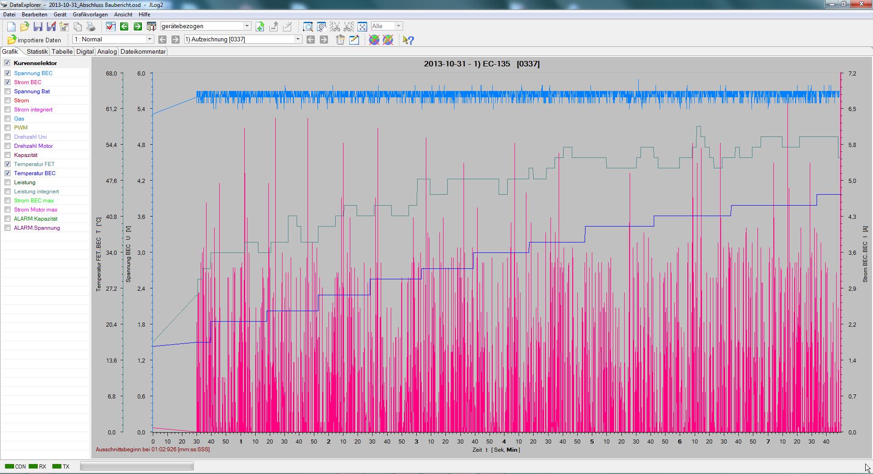Open the device toolbox icon
873x474 pixels.
click(x=151, y=26)
